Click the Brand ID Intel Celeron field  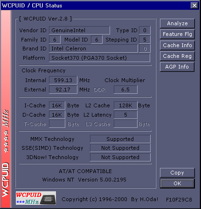(x=93, y=49)
